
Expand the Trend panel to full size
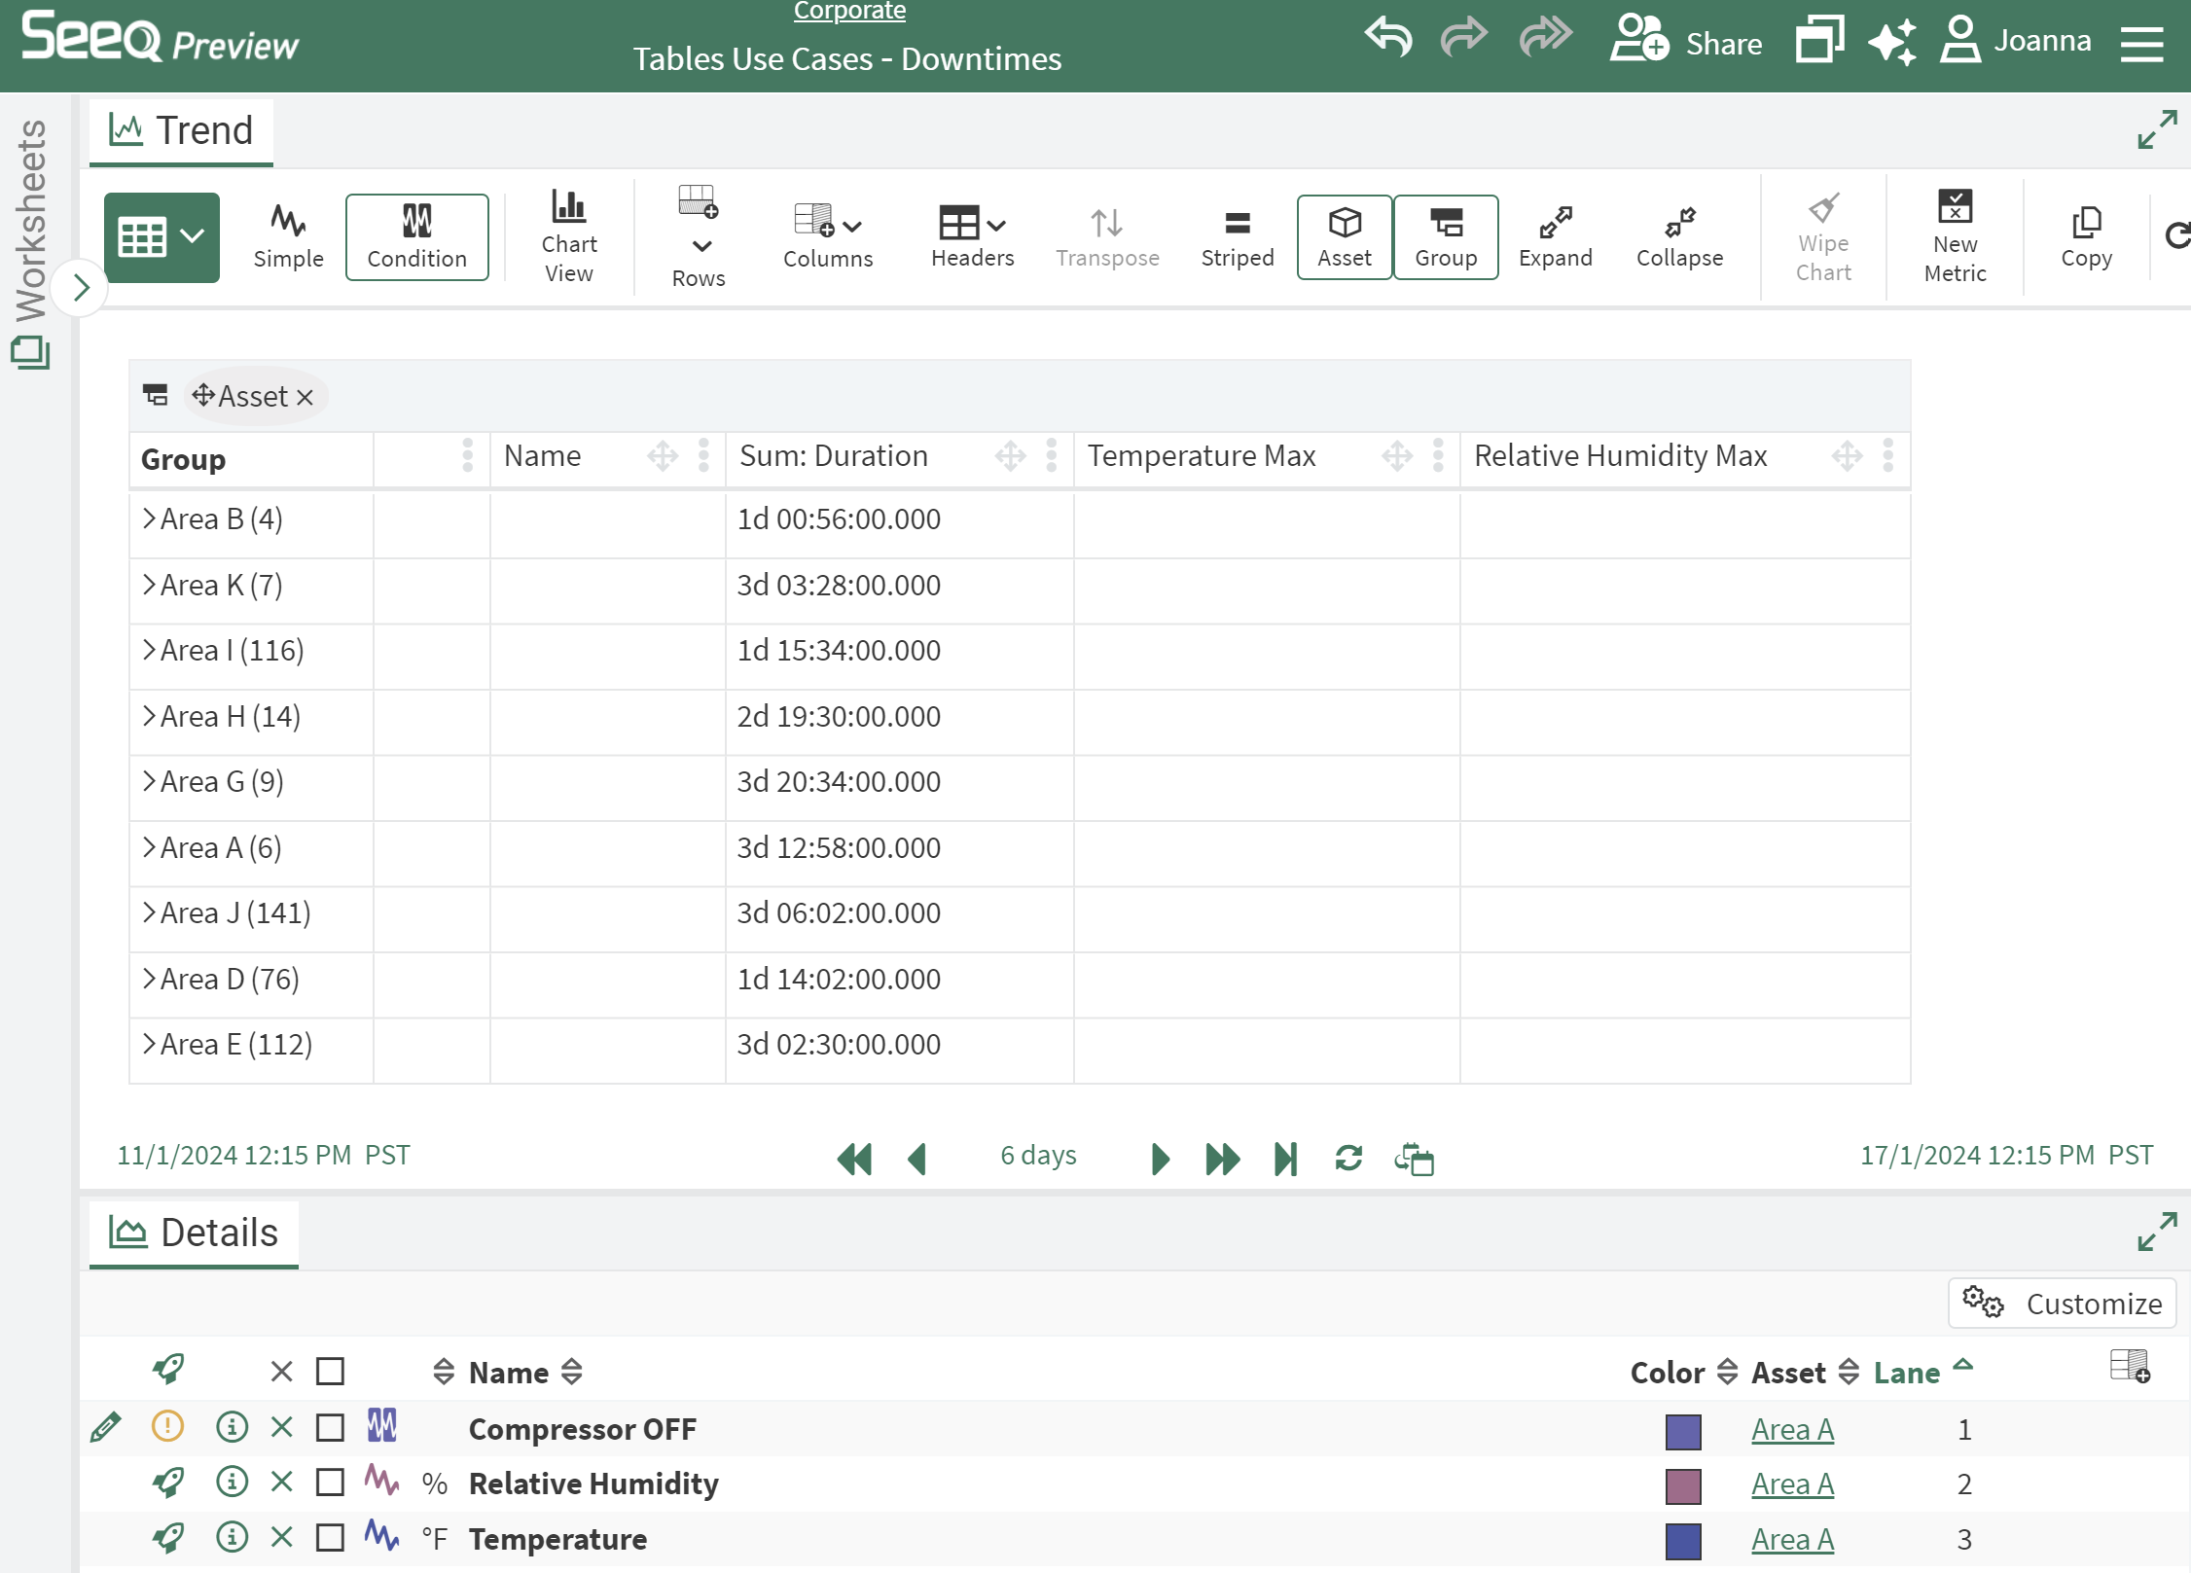coord(2157,129)
